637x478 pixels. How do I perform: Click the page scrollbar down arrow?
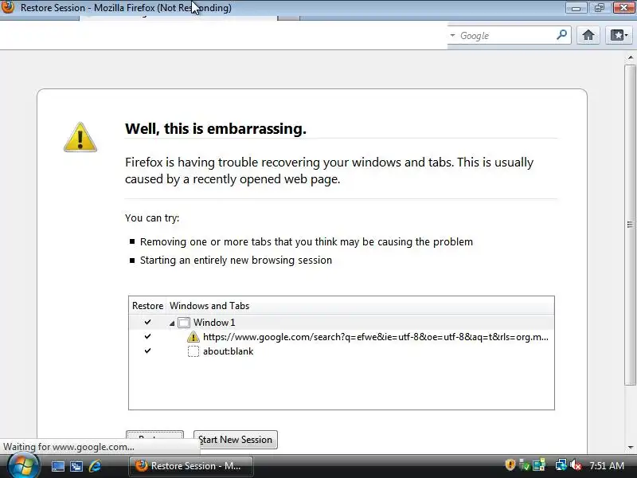(630, 448)
